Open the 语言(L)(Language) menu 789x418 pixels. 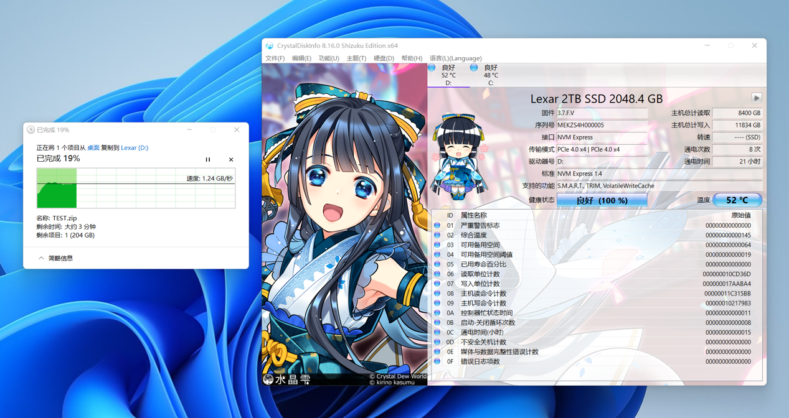pos(456,58)
